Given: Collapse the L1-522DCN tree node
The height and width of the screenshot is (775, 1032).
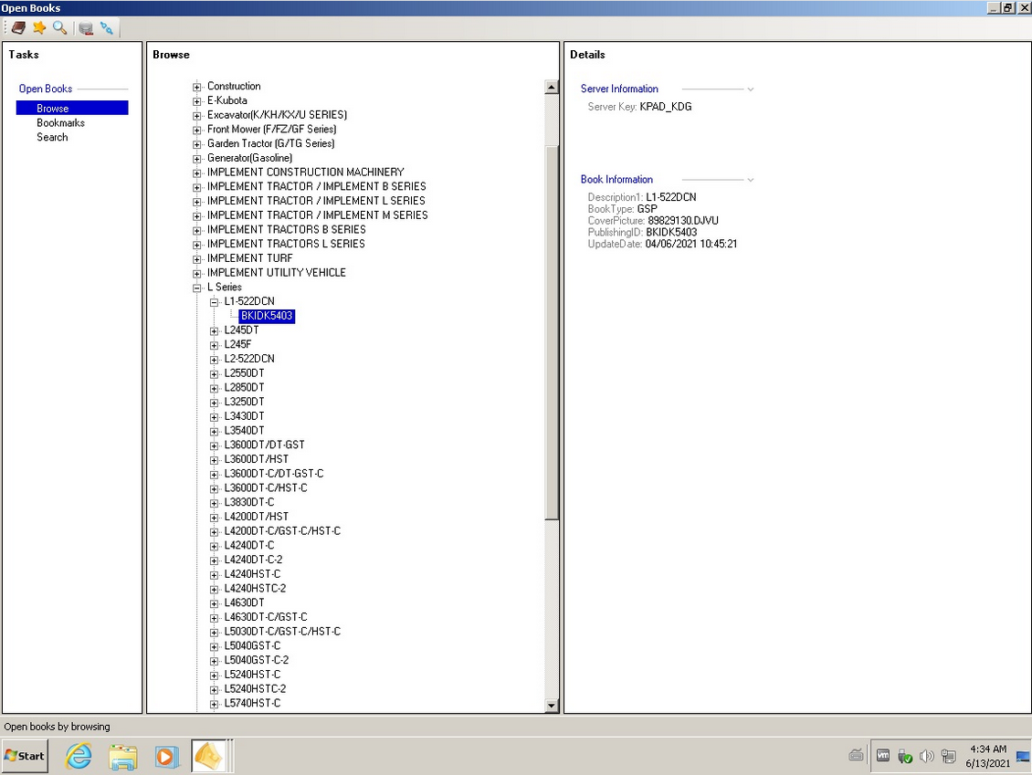Looking at the screenshot, I should tap(214, 302).
